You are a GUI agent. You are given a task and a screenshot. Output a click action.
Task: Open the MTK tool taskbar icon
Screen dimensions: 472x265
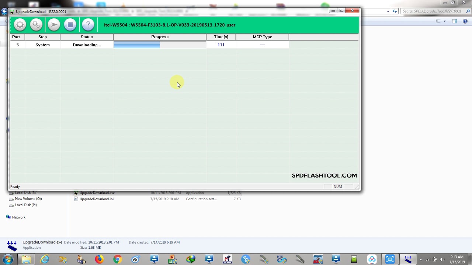click(282, 259)
